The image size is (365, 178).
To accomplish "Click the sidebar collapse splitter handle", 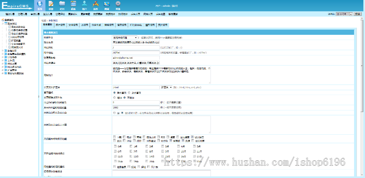I will [x=39, y=97].
